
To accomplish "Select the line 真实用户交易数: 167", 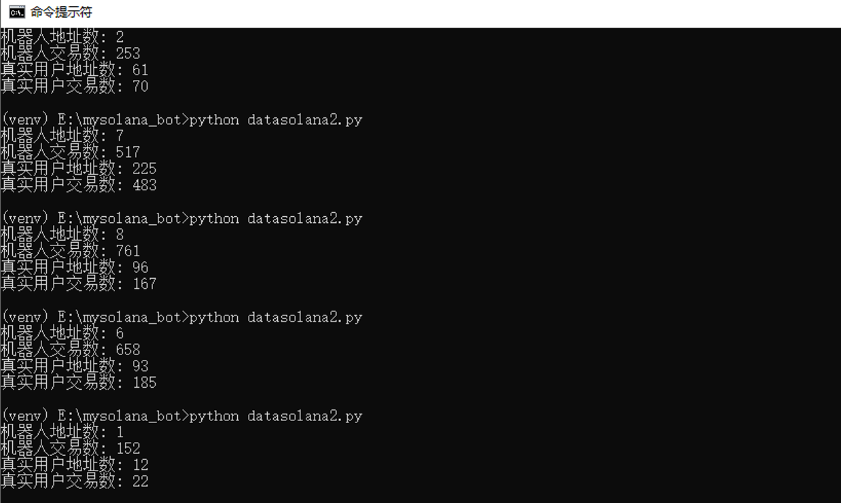I will coord(78,283).
